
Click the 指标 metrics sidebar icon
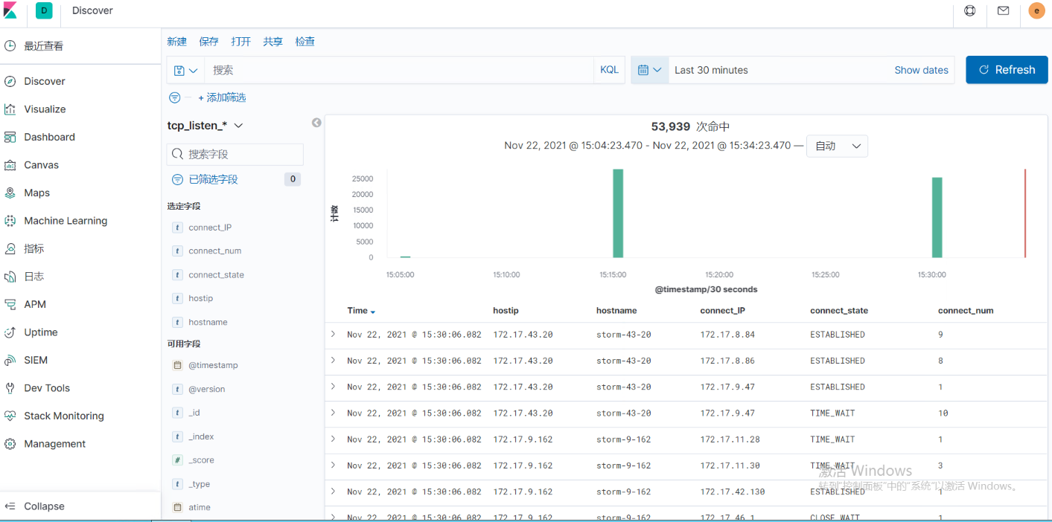click(10, 248)
